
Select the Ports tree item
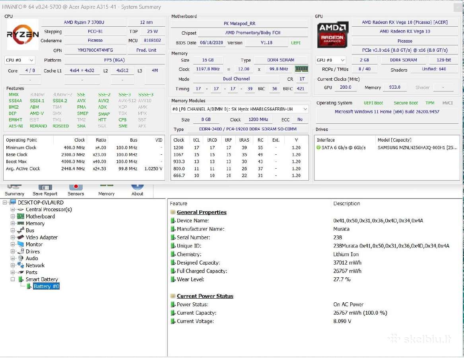click(31, 272)
